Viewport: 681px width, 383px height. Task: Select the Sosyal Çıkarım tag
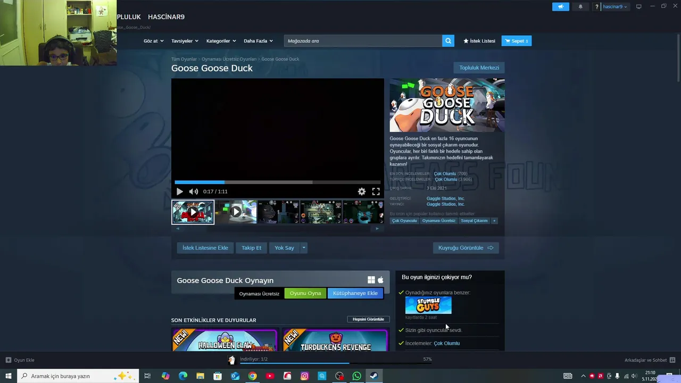[x=474, y=221]
